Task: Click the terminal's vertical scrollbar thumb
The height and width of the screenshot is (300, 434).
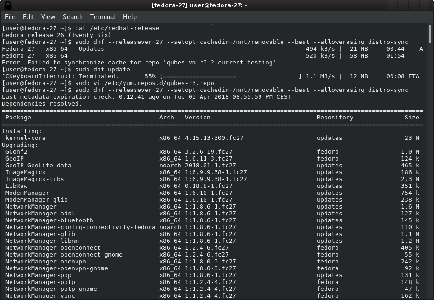Action: pyautogui.click(x=429, y=34)
